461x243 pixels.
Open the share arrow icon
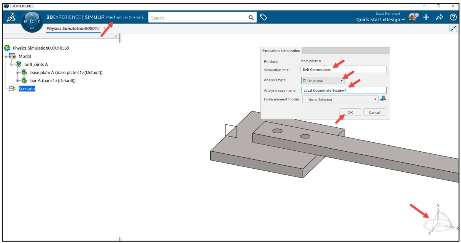(440, 17)
